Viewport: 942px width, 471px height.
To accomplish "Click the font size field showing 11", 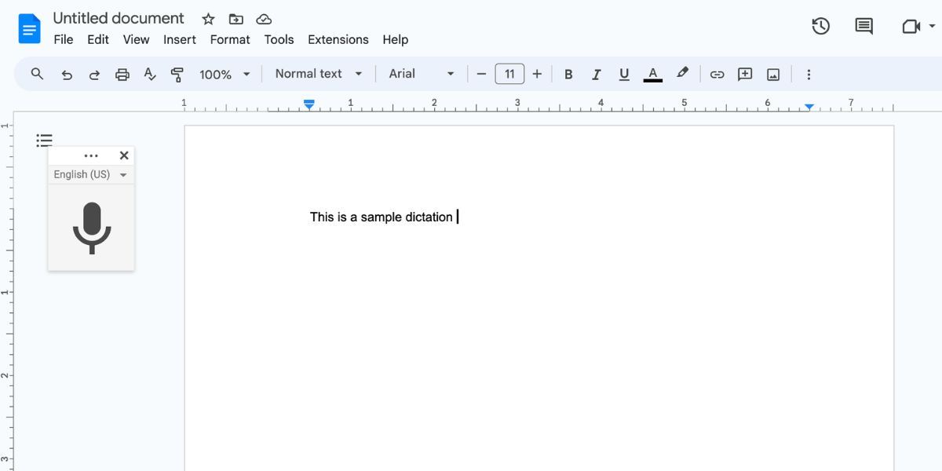I will pos(509,74).
